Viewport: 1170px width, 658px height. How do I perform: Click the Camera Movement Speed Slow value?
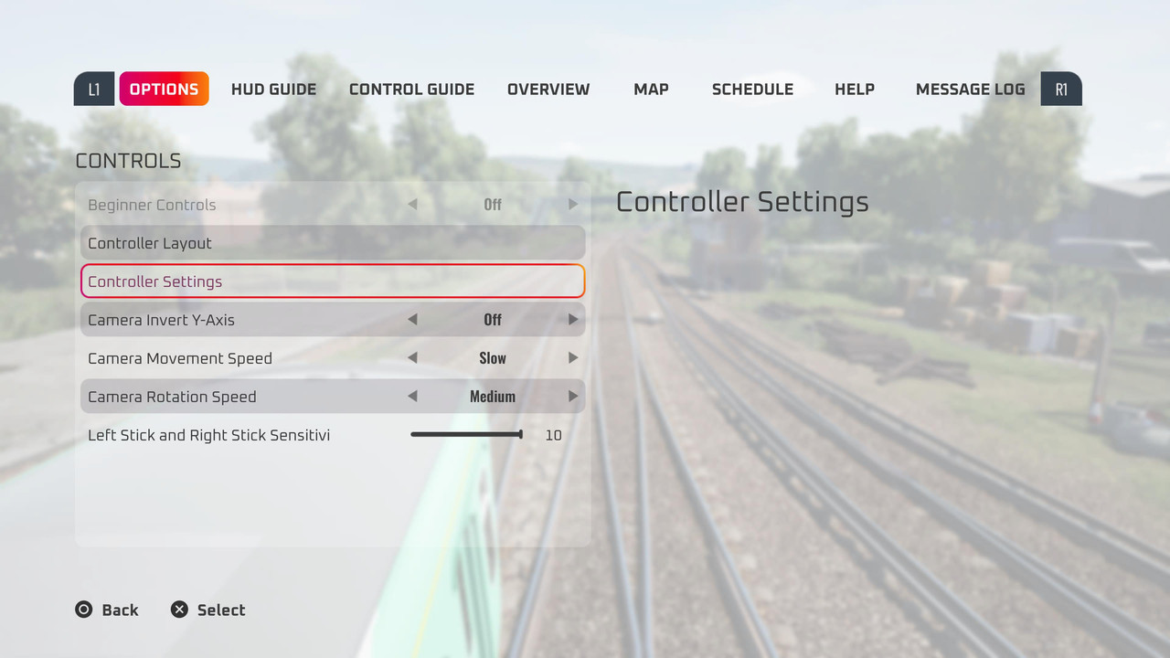(x=493, y=358)
